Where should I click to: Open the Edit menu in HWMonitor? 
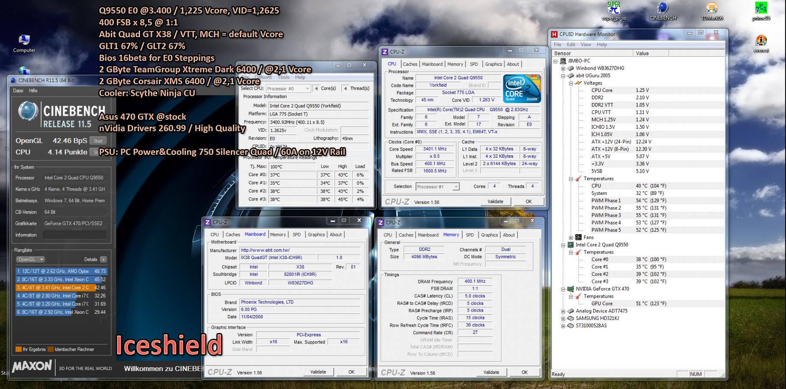[x=571, y=44]
